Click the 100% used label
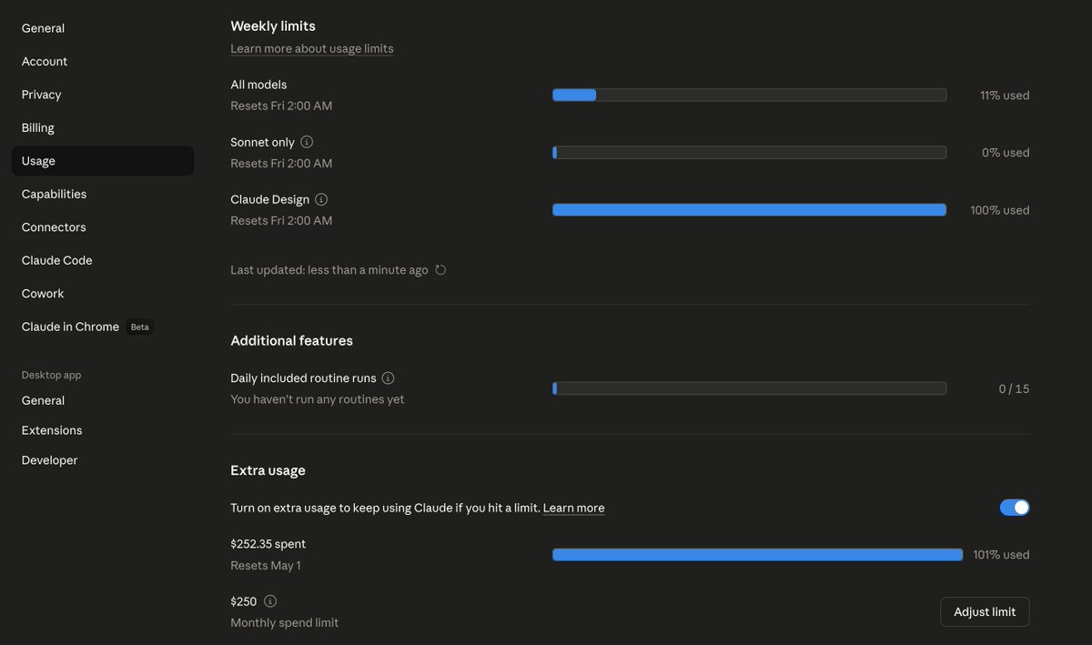 [1000, 210]
